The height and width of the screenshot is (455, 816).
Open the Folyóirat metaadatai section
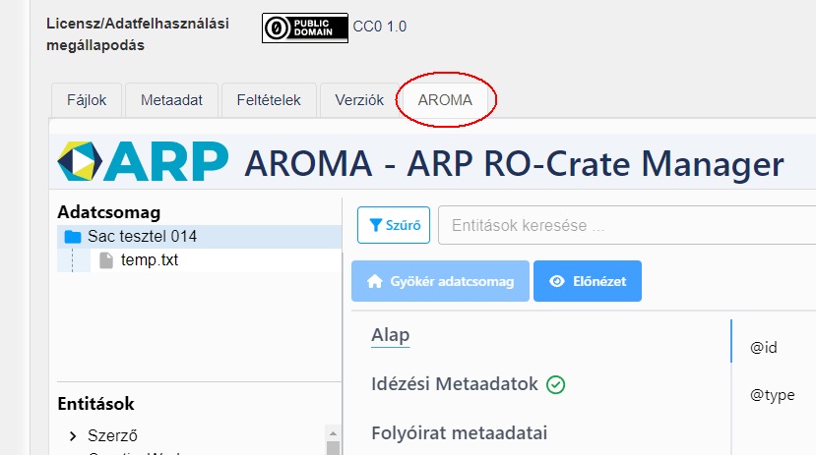pyautogui.click(x=459, y=432)
